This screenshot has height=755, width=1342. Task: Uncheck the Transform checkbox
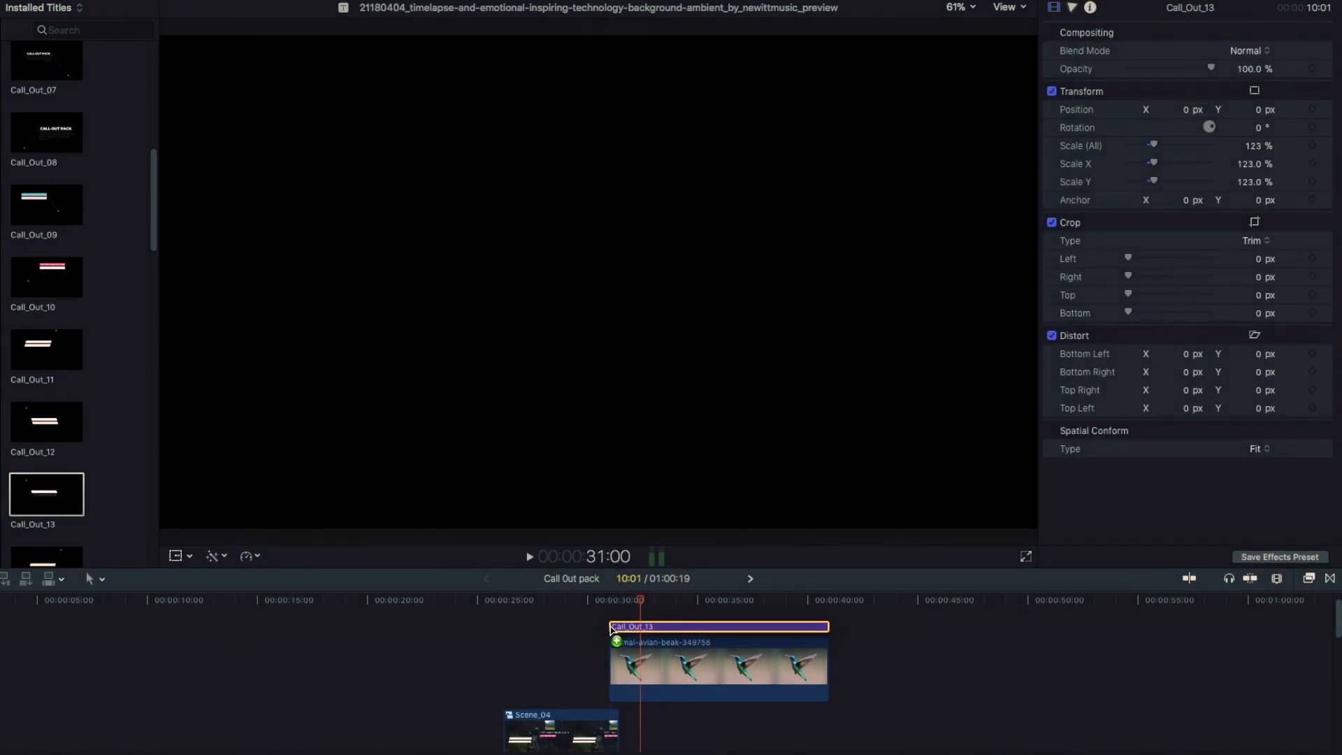tap(1052, 92)
